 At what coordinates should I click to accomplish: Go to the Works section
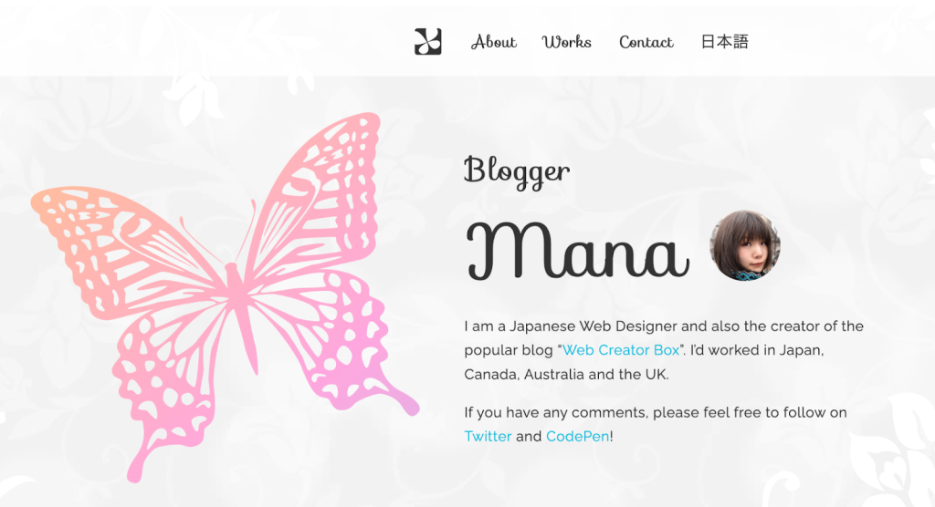pyautogui.click(x=566, y=42)
